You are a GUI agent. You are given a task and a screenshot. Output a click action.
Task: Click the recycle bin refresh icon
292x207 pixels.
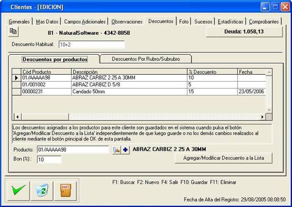[42, 191]
